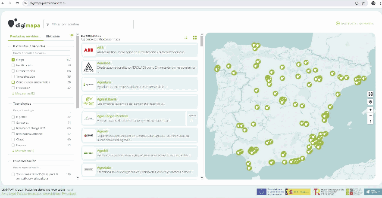Center the map on my location
Screen dimensions: 382x198
[x=370, y=102]
